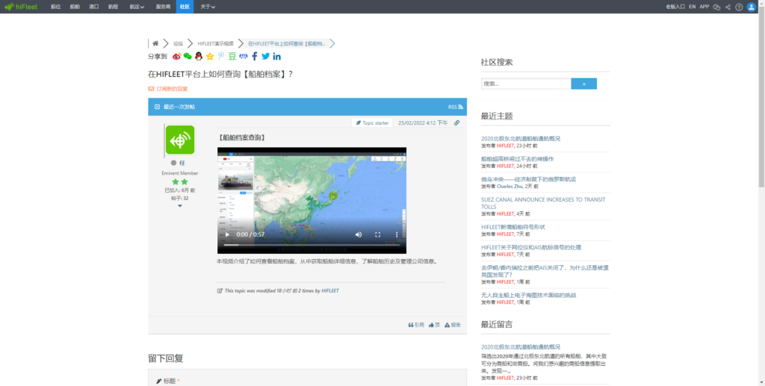Click 顶 like button on post
This screenshot has width=765, height=386.
pyautogui.click(x=434, y=325)
